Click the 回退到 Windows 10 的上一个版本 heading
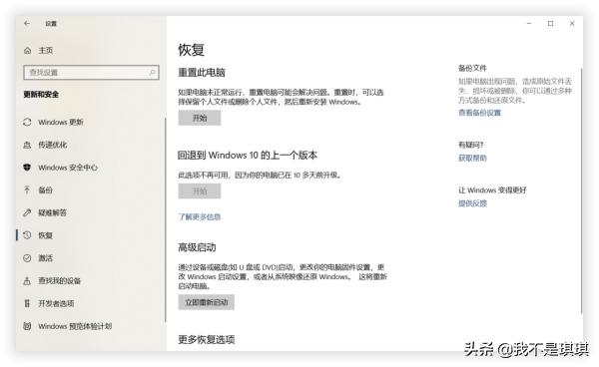This screenshot has width=599, height=367. [248, 156]
